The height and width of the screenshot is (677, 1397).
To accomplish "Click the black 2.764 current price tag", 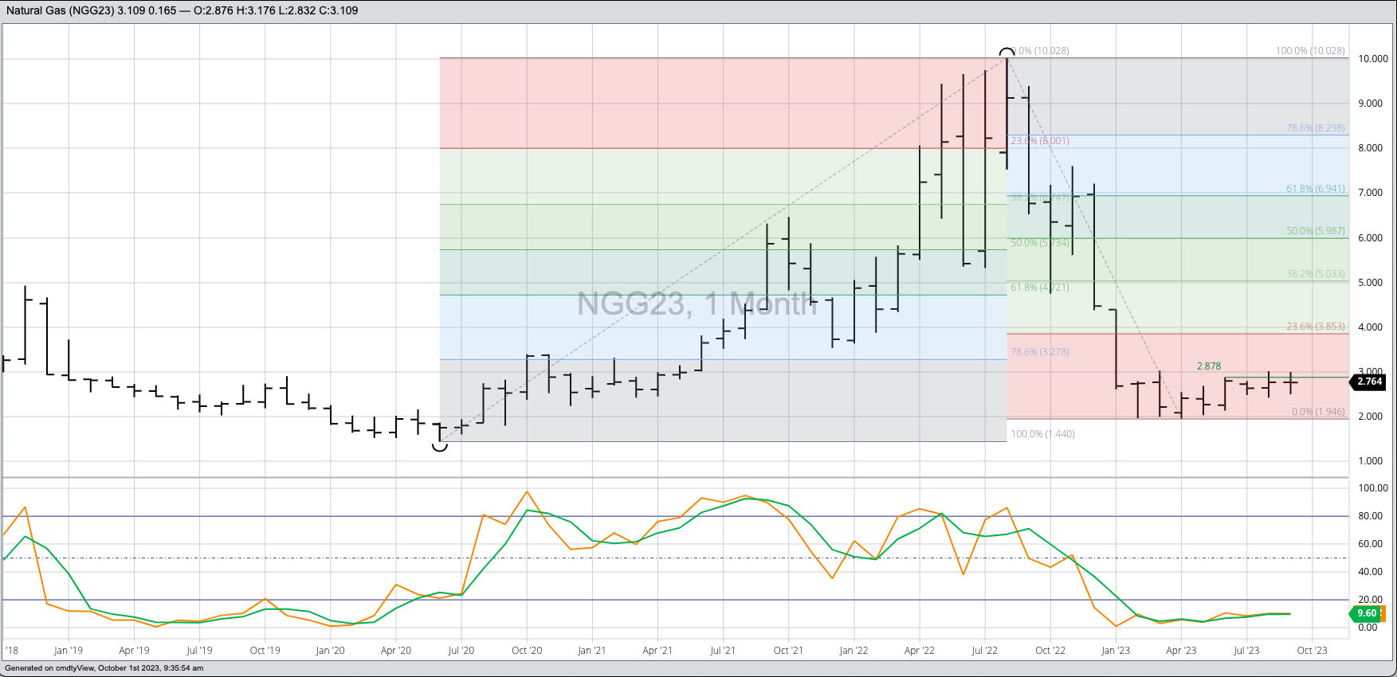I will [x=1369, y=382].
